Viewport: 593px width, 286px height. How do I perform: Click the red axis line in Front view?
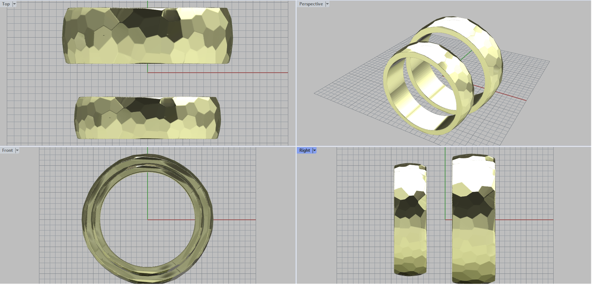click(x=237, y=220)
